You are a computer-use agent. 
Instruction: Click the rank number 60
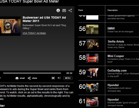(82, 87)
